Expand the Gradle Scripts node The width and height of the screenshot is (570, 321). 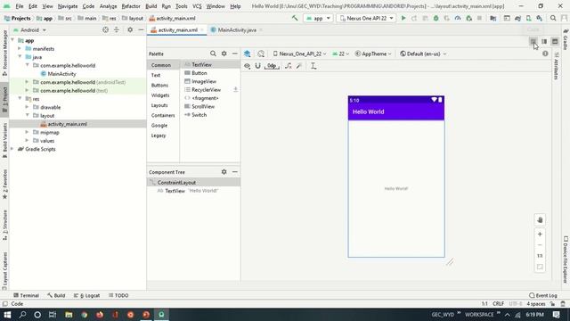(12, 149)
